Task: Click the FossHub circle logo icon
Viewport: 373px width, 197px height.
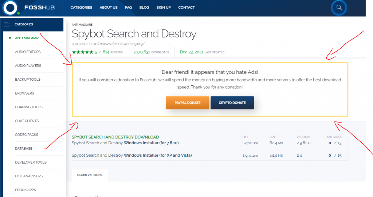Action: pos(10,8)
